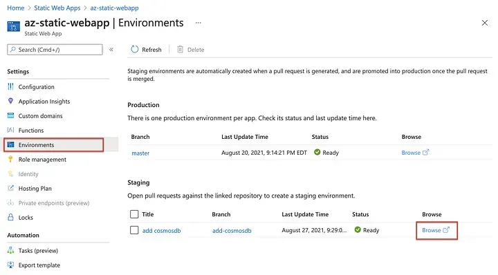
Task: Go to Custom domains
Action: [40, 116]
